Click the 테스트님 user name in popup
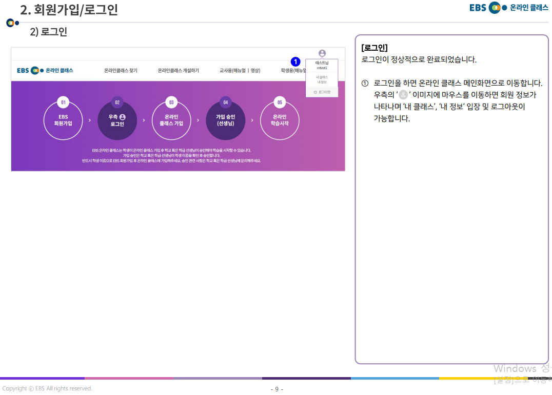This screenshot has height=395, width=552. click(x=322, y=63)
